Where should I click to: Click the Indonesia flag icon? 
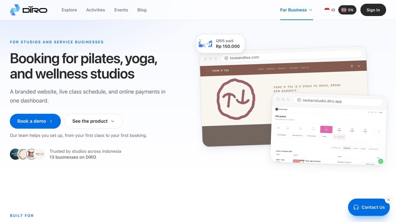pos(327,10)
